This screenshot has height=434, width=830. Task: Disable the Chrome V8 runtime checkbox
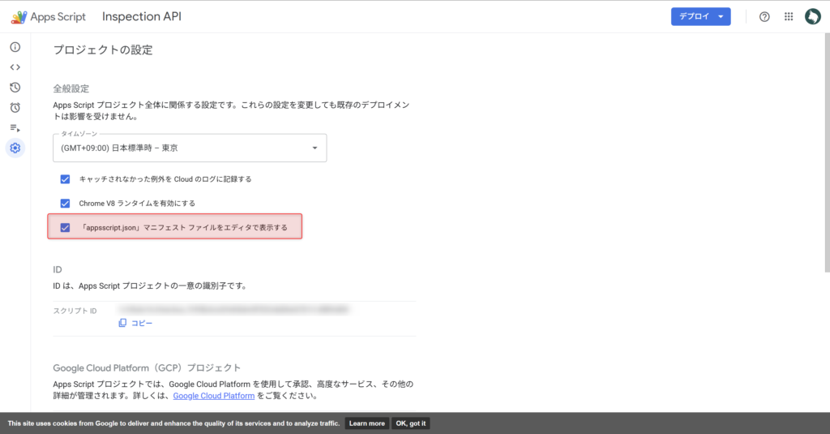coord(65,203)
